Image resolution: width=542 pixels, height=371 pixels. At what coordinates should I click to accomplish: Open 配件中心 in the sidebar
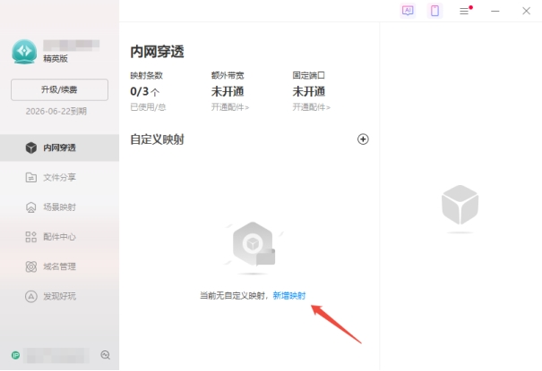pyautogui.click(x=59, y=237)
